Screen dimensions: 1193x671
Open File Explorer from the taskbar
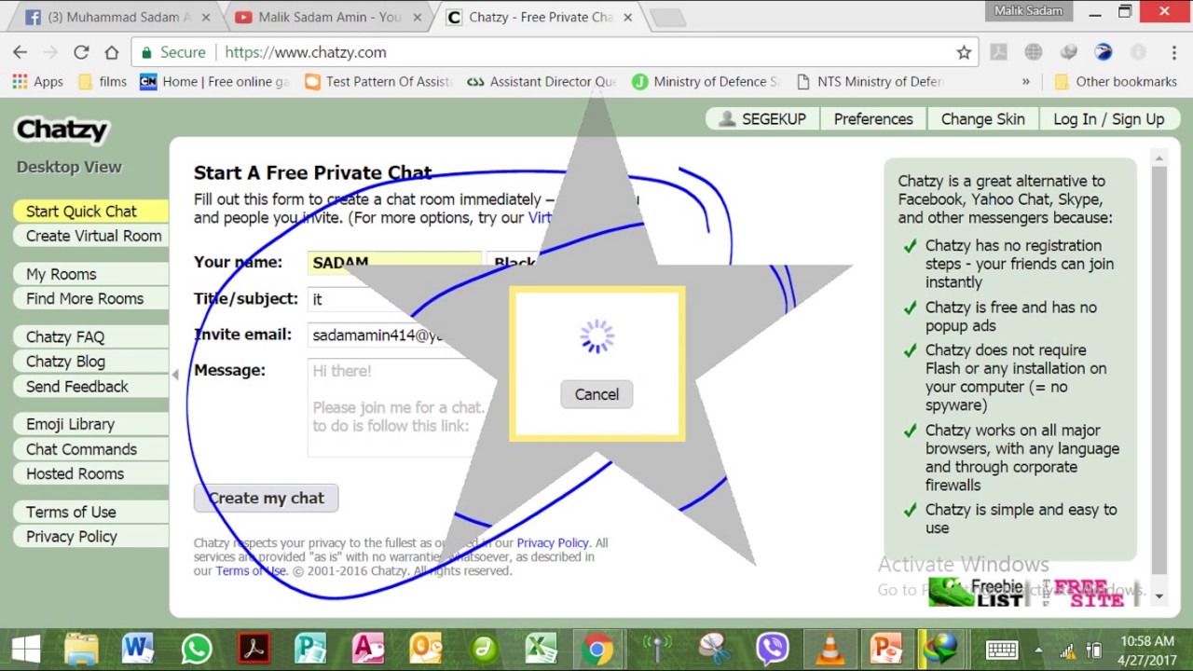(82, 649)
